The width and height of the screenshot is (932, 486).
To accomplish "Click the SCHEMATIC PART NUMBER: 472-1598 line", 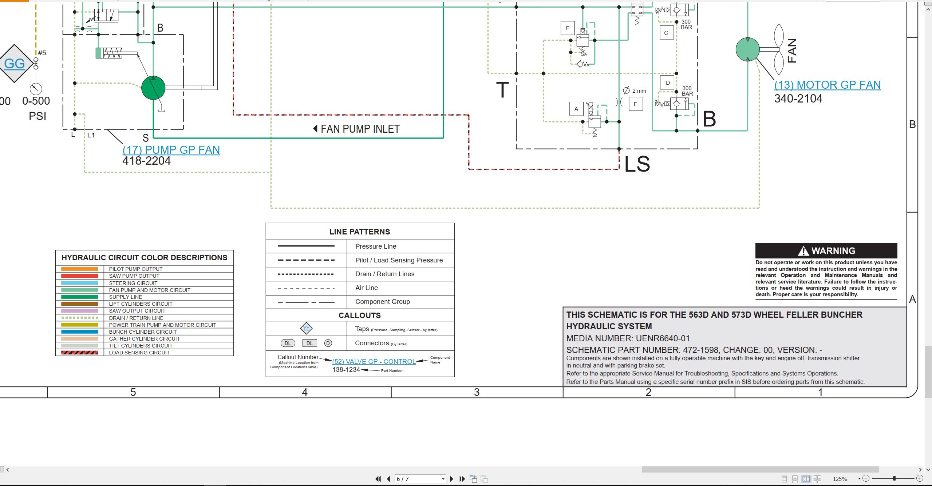I will coord(694,350).
